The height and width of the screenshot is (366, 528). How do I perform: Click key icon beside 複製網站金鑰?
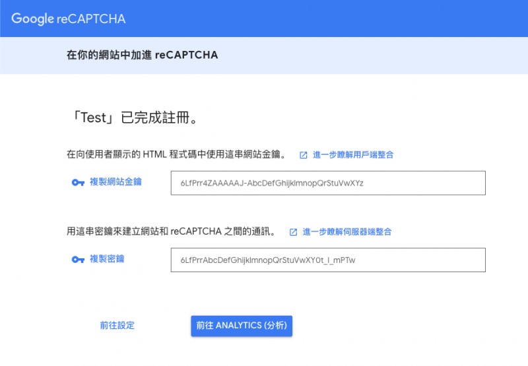click(x=78, y=182)
